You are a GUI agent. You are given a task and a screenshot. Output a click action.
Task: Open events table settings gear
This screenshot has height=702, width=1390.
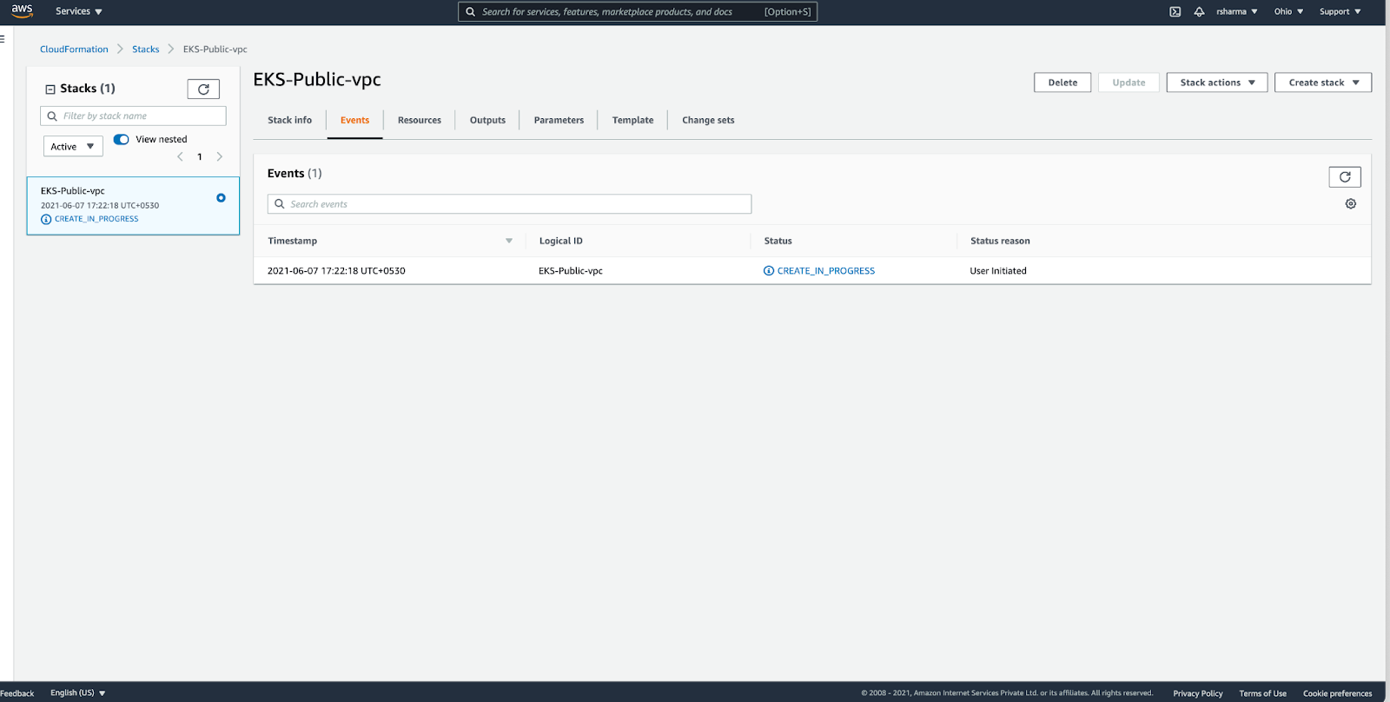coord(1350,204)
